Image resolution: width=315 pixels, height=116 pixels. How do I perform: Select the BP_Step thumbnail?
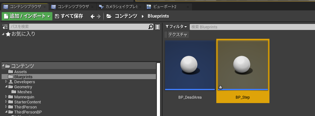point(243,65)
